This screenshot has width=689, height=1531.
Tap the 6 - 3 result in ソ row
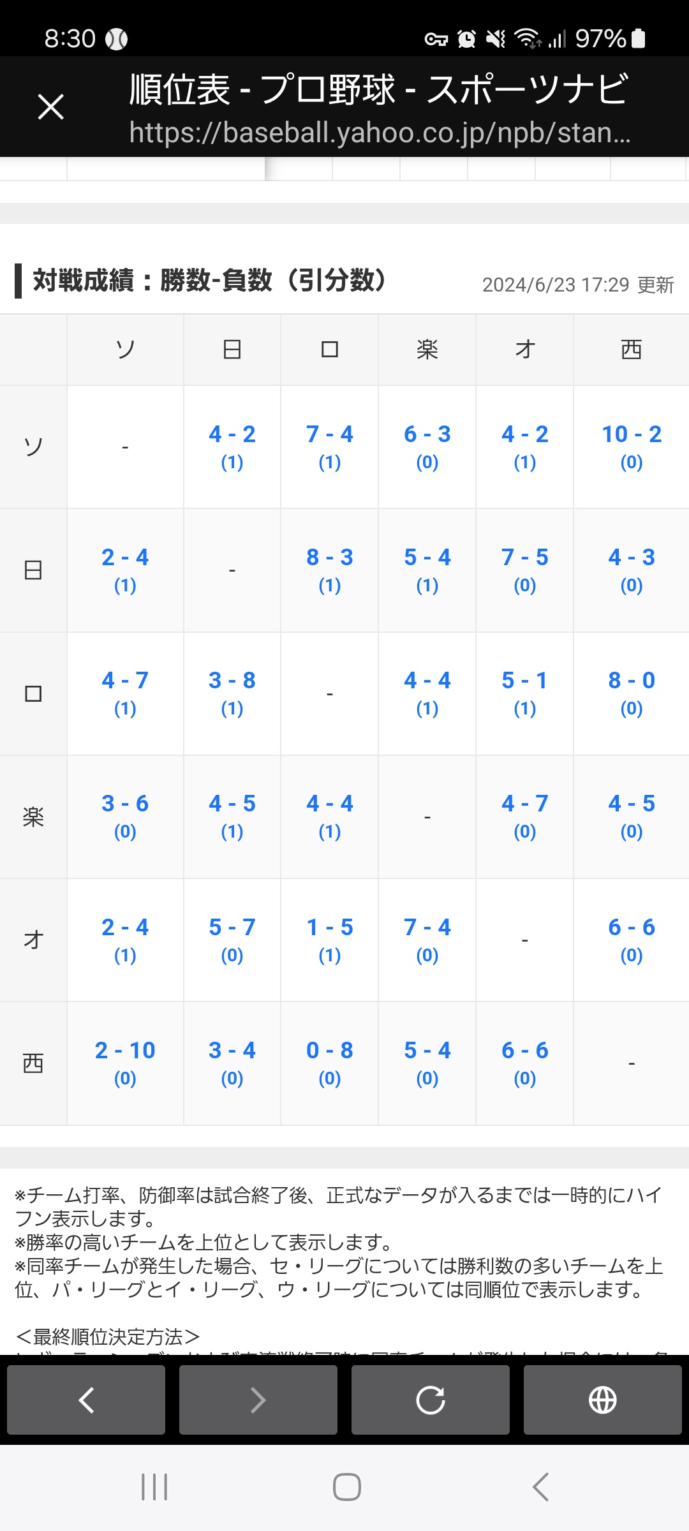(x=427, y=434)
